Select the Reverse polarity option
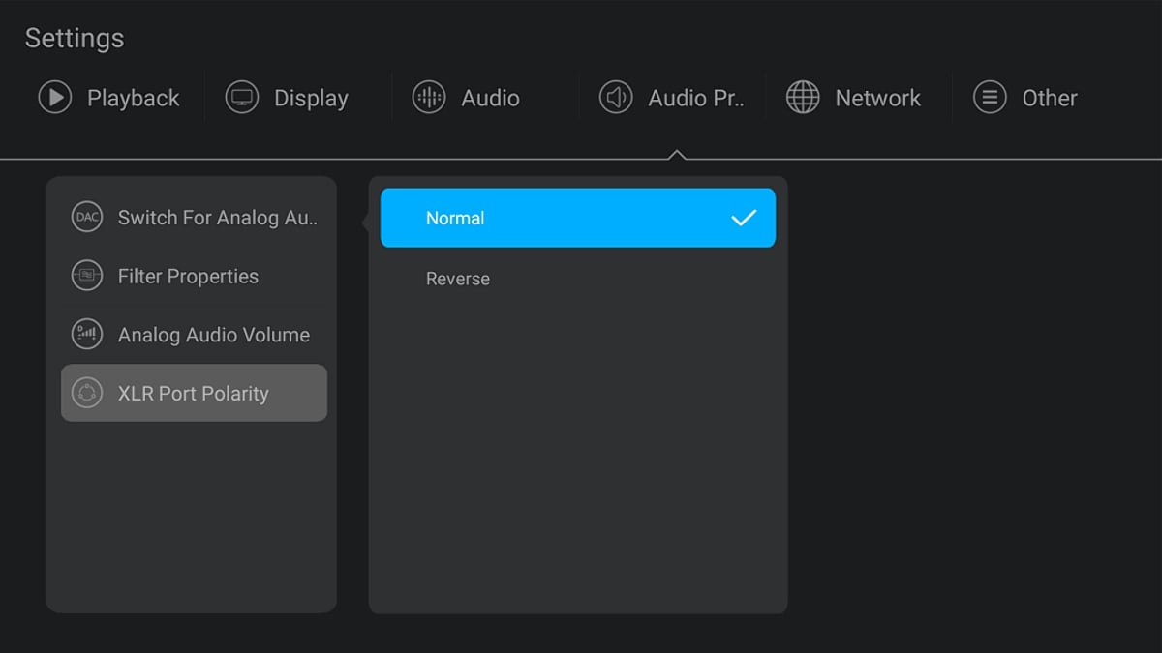Screen dimensions: 1162x653 pyautogui.click(x=458, y=279)
